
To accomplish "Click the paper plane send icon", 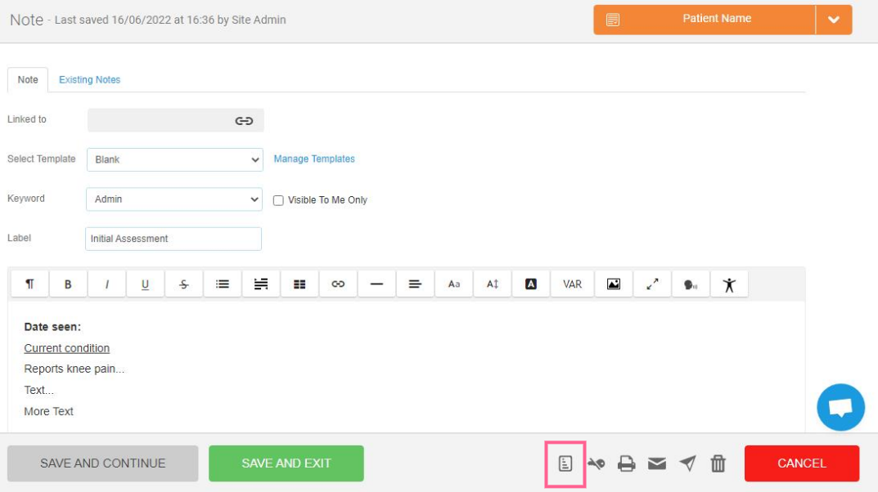I will pos(687,464).
